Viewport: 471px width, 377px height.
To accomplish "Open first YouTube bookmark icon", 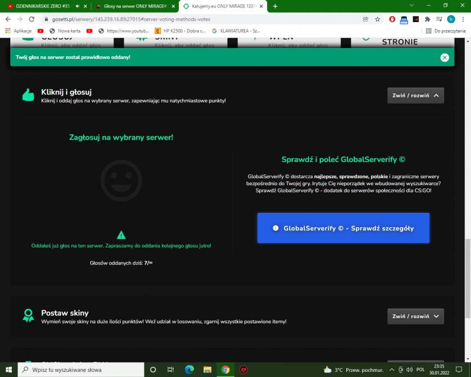I will [x=41, y=31].
